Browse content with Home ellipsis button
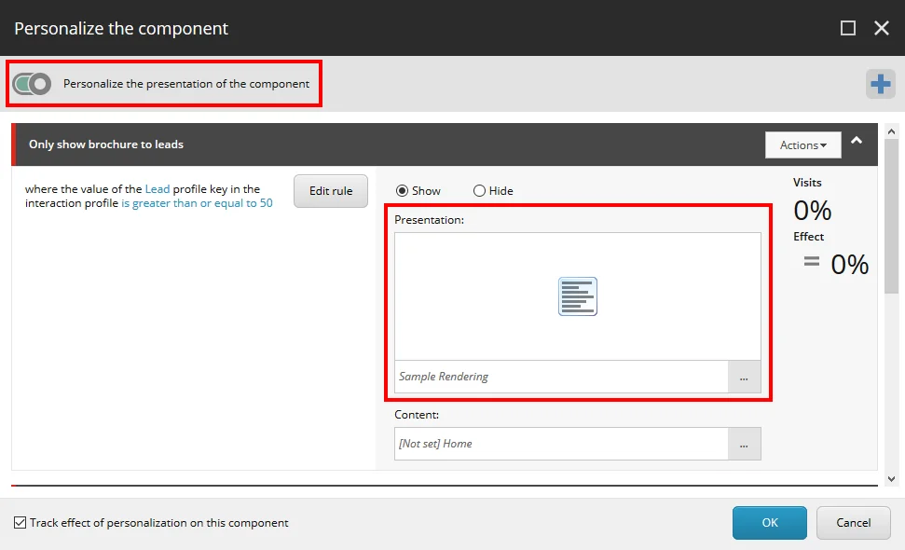Viewport: 905px width, 550px height. pos(744,444)
